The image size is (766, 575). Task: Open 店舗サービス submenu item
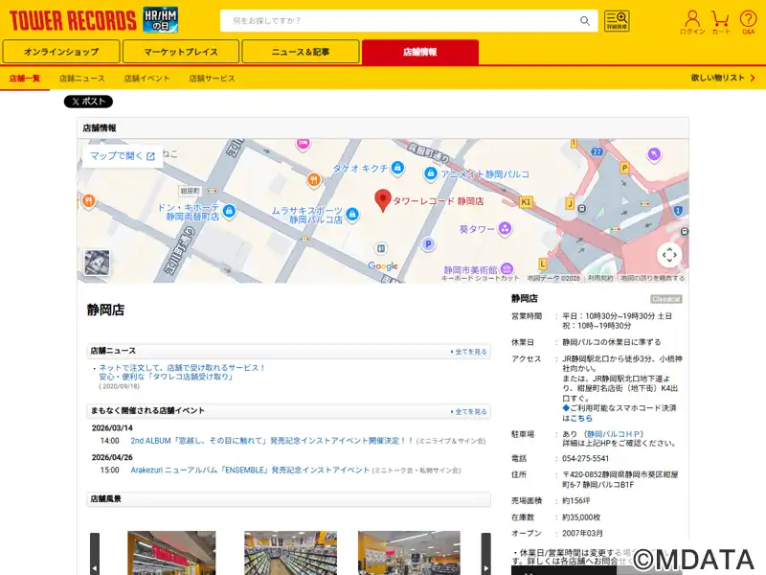(x=212, y=79)
